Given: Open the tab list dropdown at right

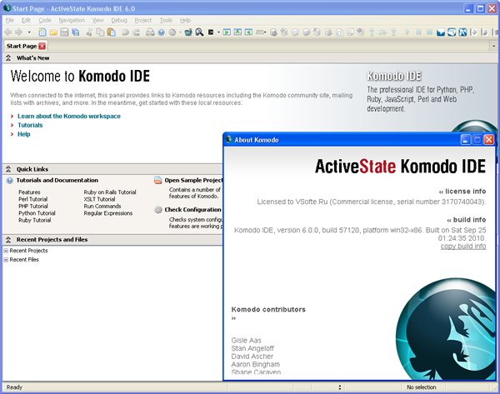Looking at the screenshot, I should 493,46.
